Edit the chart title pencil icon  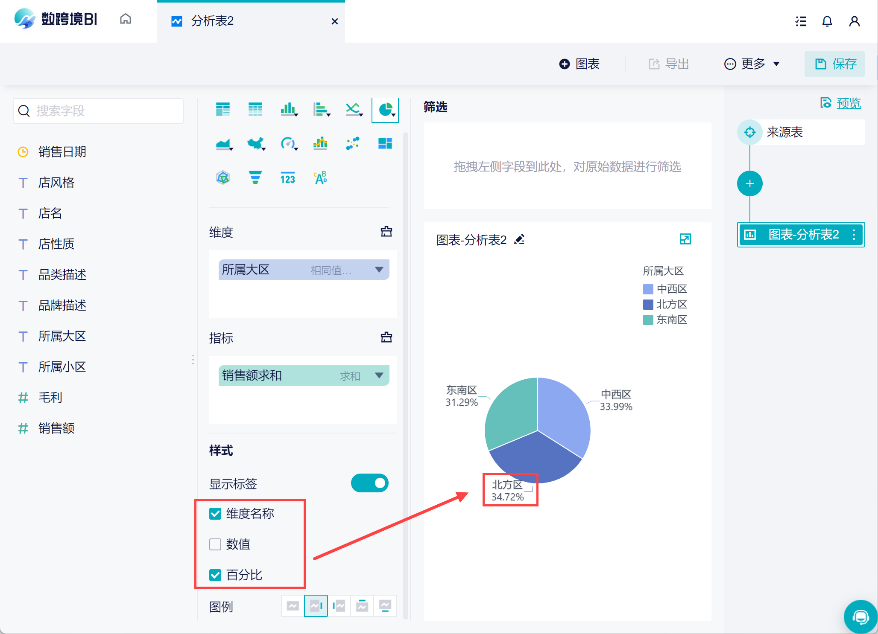[x=519, y=240]
